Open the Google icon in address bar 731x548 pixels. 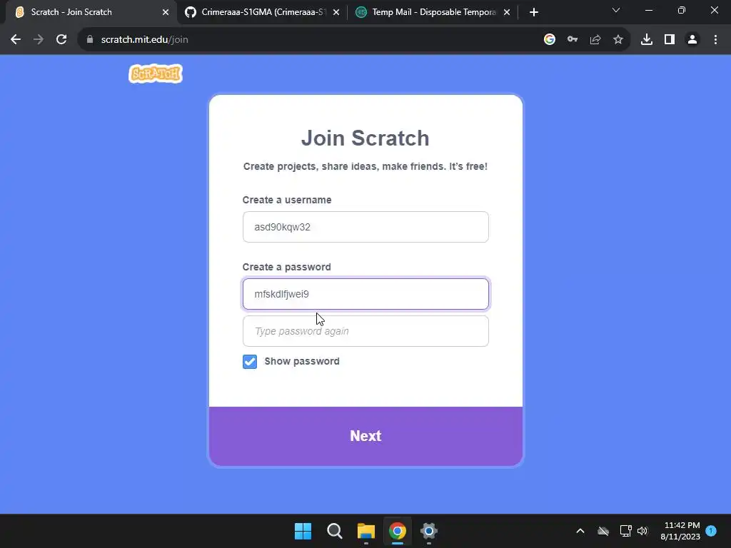click(x=550, y=40)
